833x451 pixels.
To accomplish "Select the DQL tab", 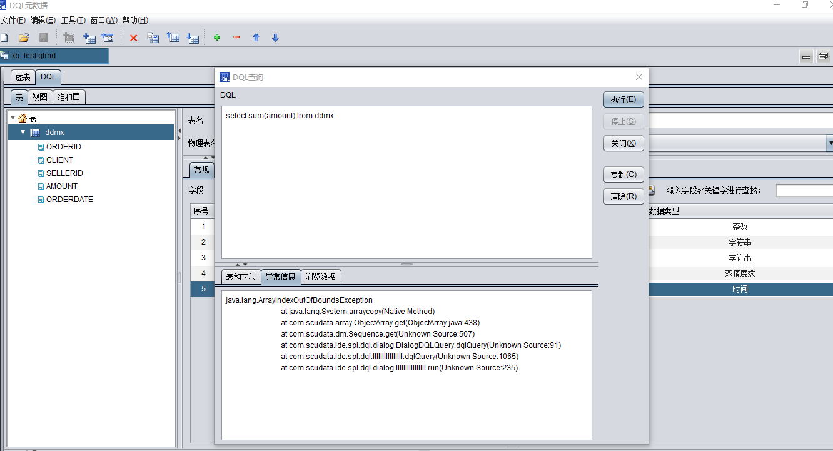I will (x=48, y=77).
